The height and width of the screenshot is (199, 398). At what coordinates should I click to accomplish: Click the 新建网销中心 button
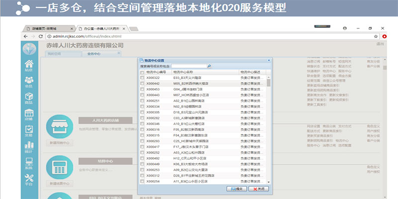click(60, 143)
